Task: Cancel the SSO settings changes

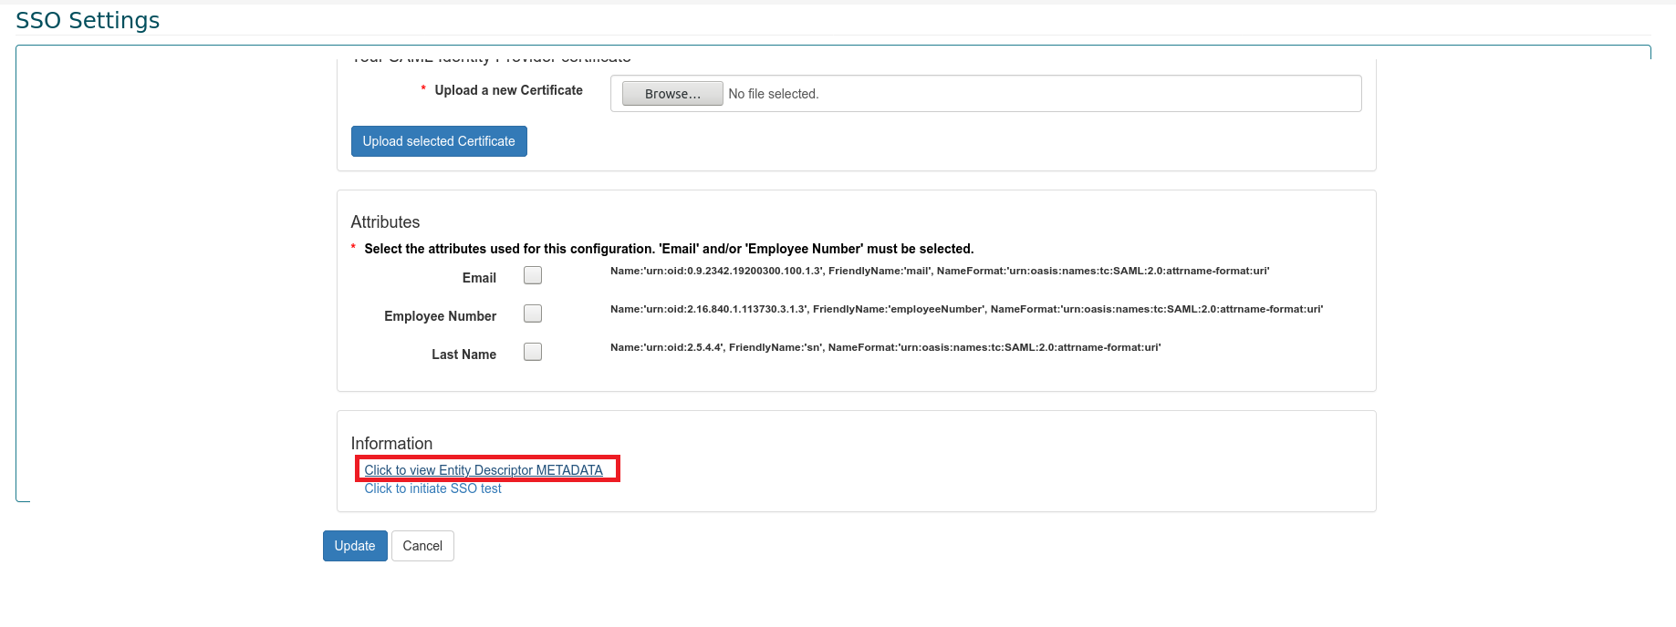Action: coord(422,546)
